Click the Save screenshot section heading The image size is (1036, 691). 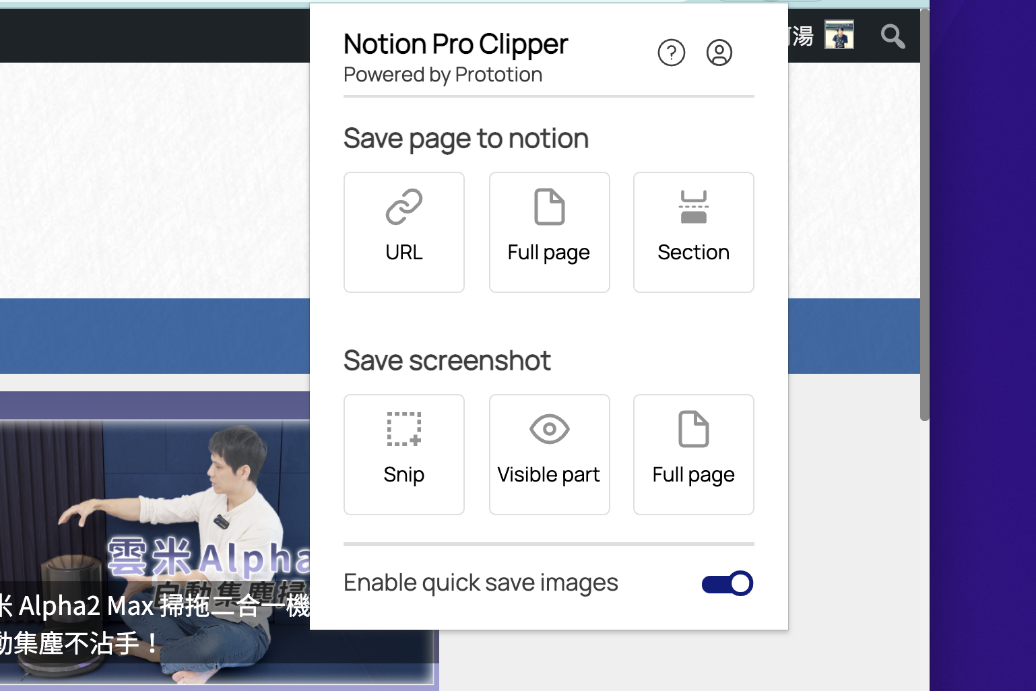point(447,360)
